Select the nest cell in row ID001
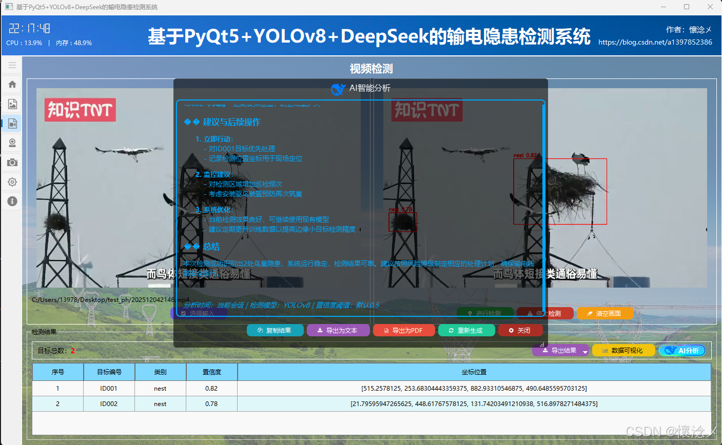Viewport: 722px width, 445px height. pyautogui.click(x=160, y=389)
